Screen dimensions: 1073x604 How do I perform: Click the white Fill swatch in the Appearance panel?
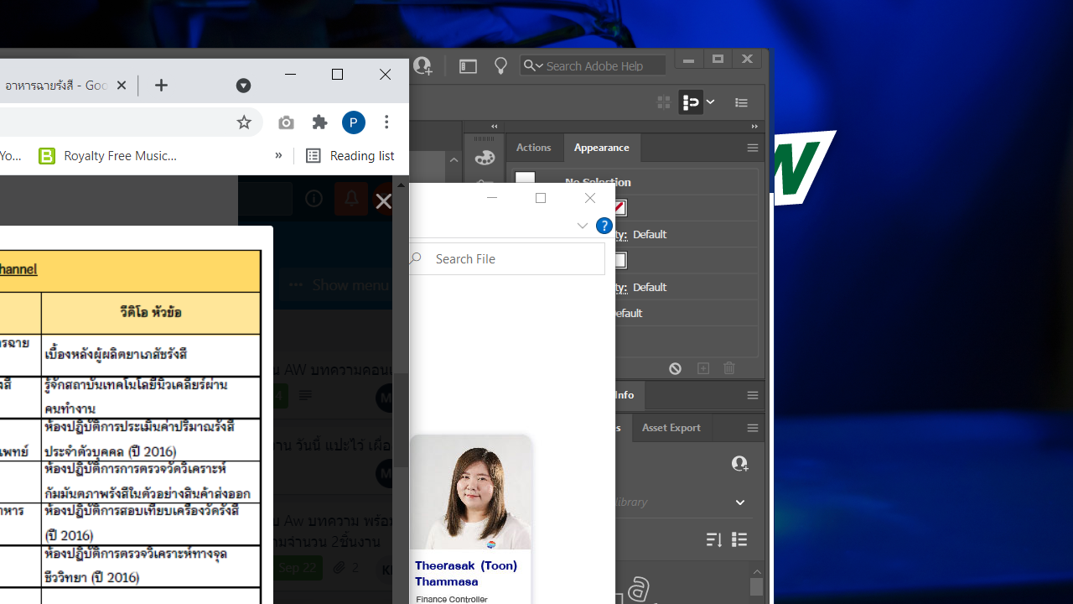(620, 260)
